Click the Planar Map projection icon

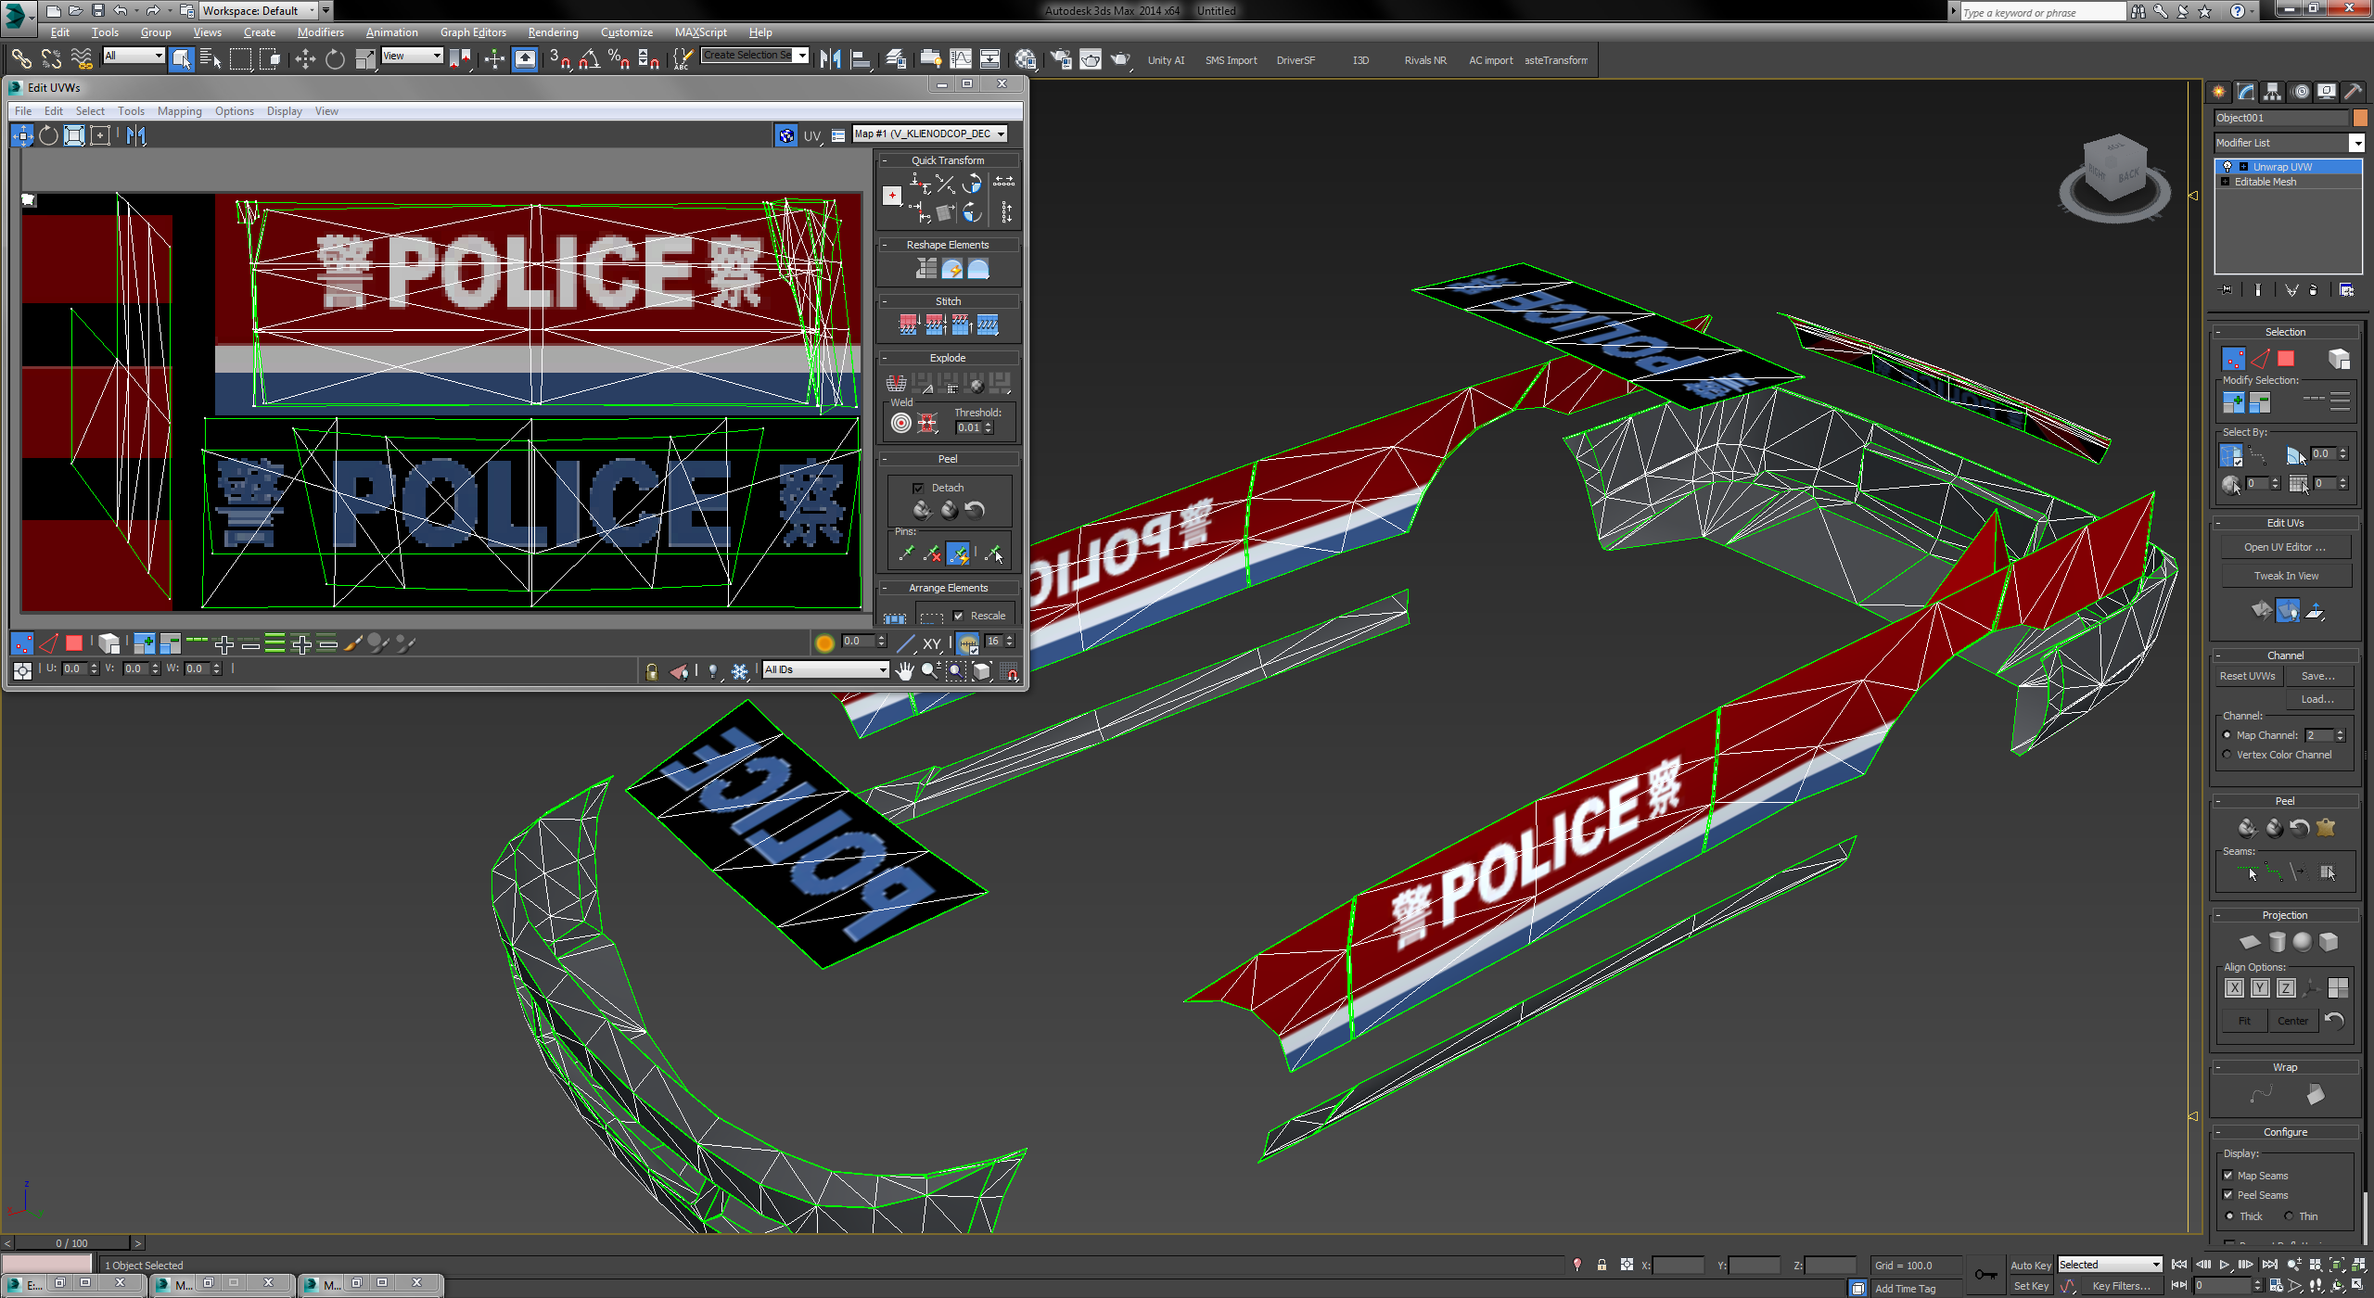click(x=2250, y=942)
